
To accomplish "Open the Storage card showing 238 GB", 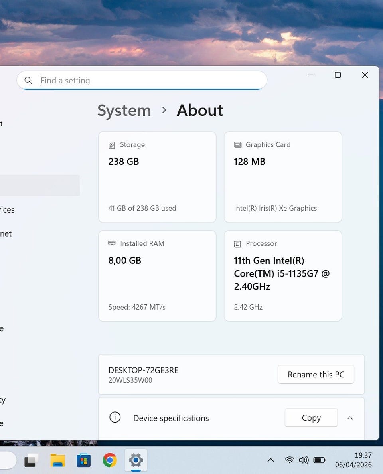I will coord(157,177).
